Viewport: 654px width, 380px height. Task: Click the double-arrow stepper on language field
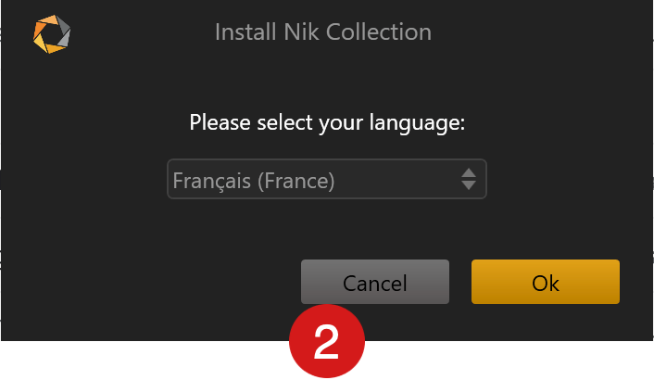point(469,179)
